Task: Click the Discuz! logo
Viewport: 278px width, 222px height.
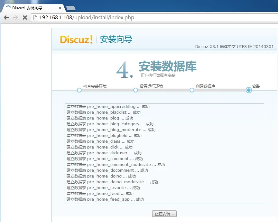Action: tap(76, 39)
